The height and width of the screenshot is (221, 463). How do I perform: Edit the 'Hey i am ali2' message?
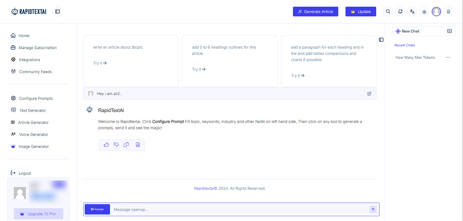tap(369, 94)
